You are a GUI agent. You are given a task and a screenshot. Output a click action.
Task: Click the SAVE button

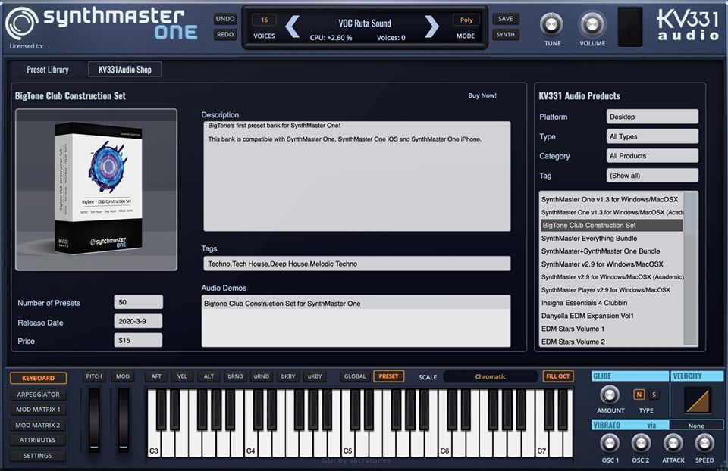click(x=506, y=19)
